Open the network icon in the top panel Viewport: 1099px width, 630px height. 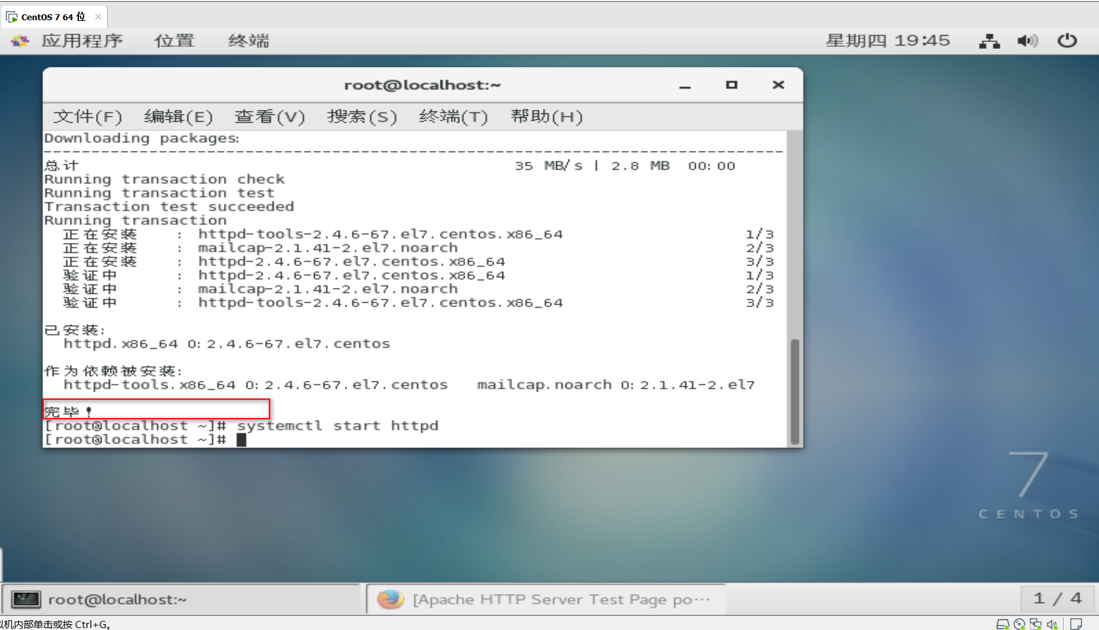(x=989, y=40)
